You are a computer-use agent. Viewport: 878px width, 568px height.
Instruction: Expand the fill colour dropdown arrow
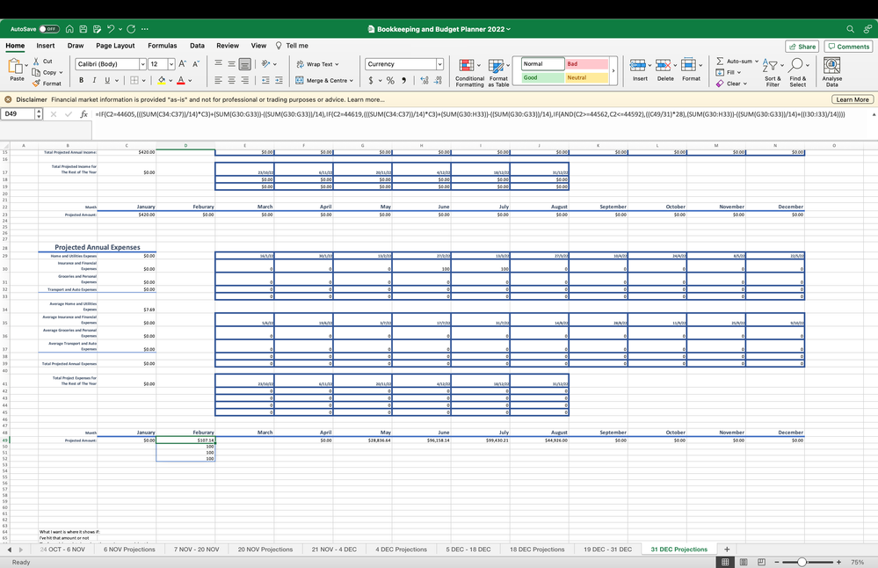tap(172, 81)
